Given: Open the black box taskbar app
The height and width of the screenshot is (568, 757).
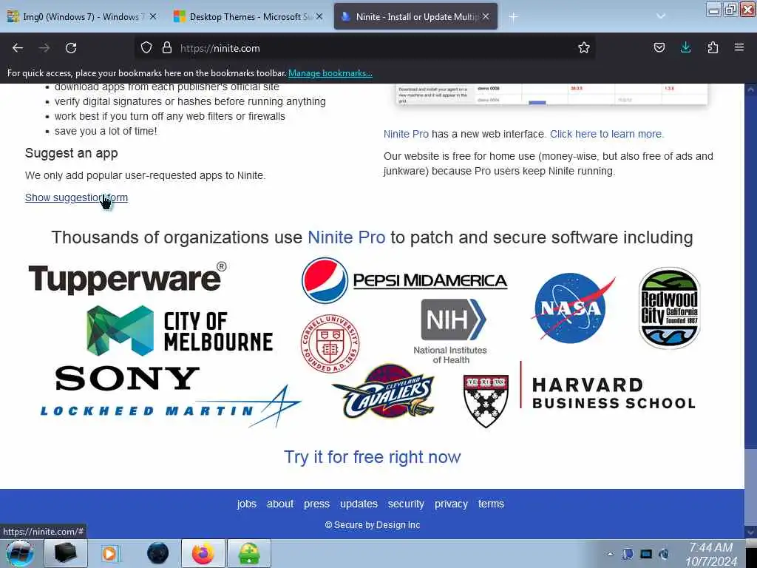Looking at the screenshot, I should pos(66,553).
